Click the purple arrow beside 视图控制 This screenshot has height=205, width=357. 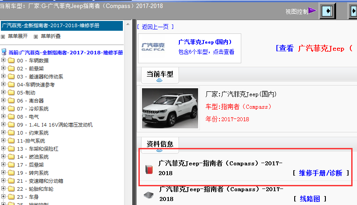pos(312,10)
